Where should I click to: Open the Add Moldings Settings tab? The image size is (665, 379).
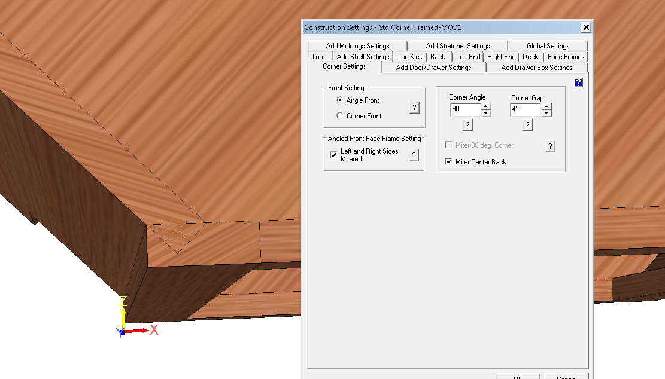(x=357, y=46)
